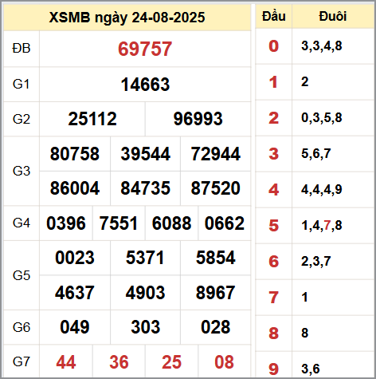Viewport: 376px width, 379px height.
Task: Click red G7 number 44
Action: pos(66,362)
